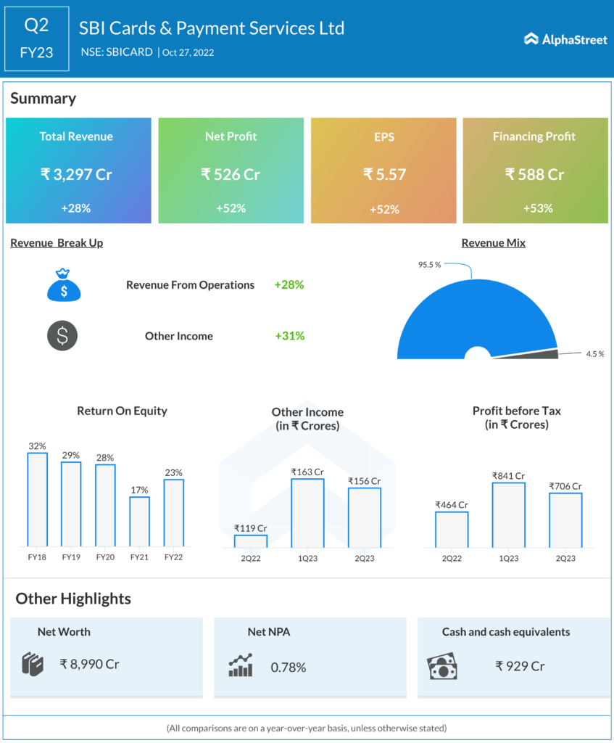The width and height of the screenshot is (614, 743).
Task: Click the Net Worth books icon
Action: 34,664
